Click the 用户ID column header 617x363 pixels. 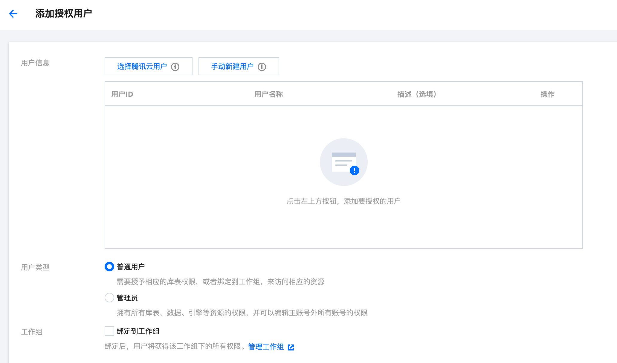point(122,94)
